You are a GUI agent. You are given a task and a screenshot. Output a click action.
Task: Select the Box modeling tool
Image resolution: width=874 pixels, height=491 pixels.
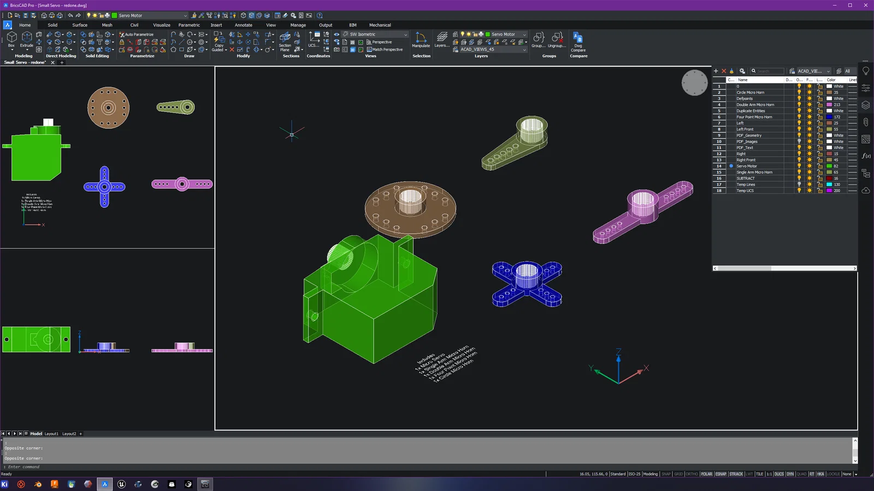point(11,40)
